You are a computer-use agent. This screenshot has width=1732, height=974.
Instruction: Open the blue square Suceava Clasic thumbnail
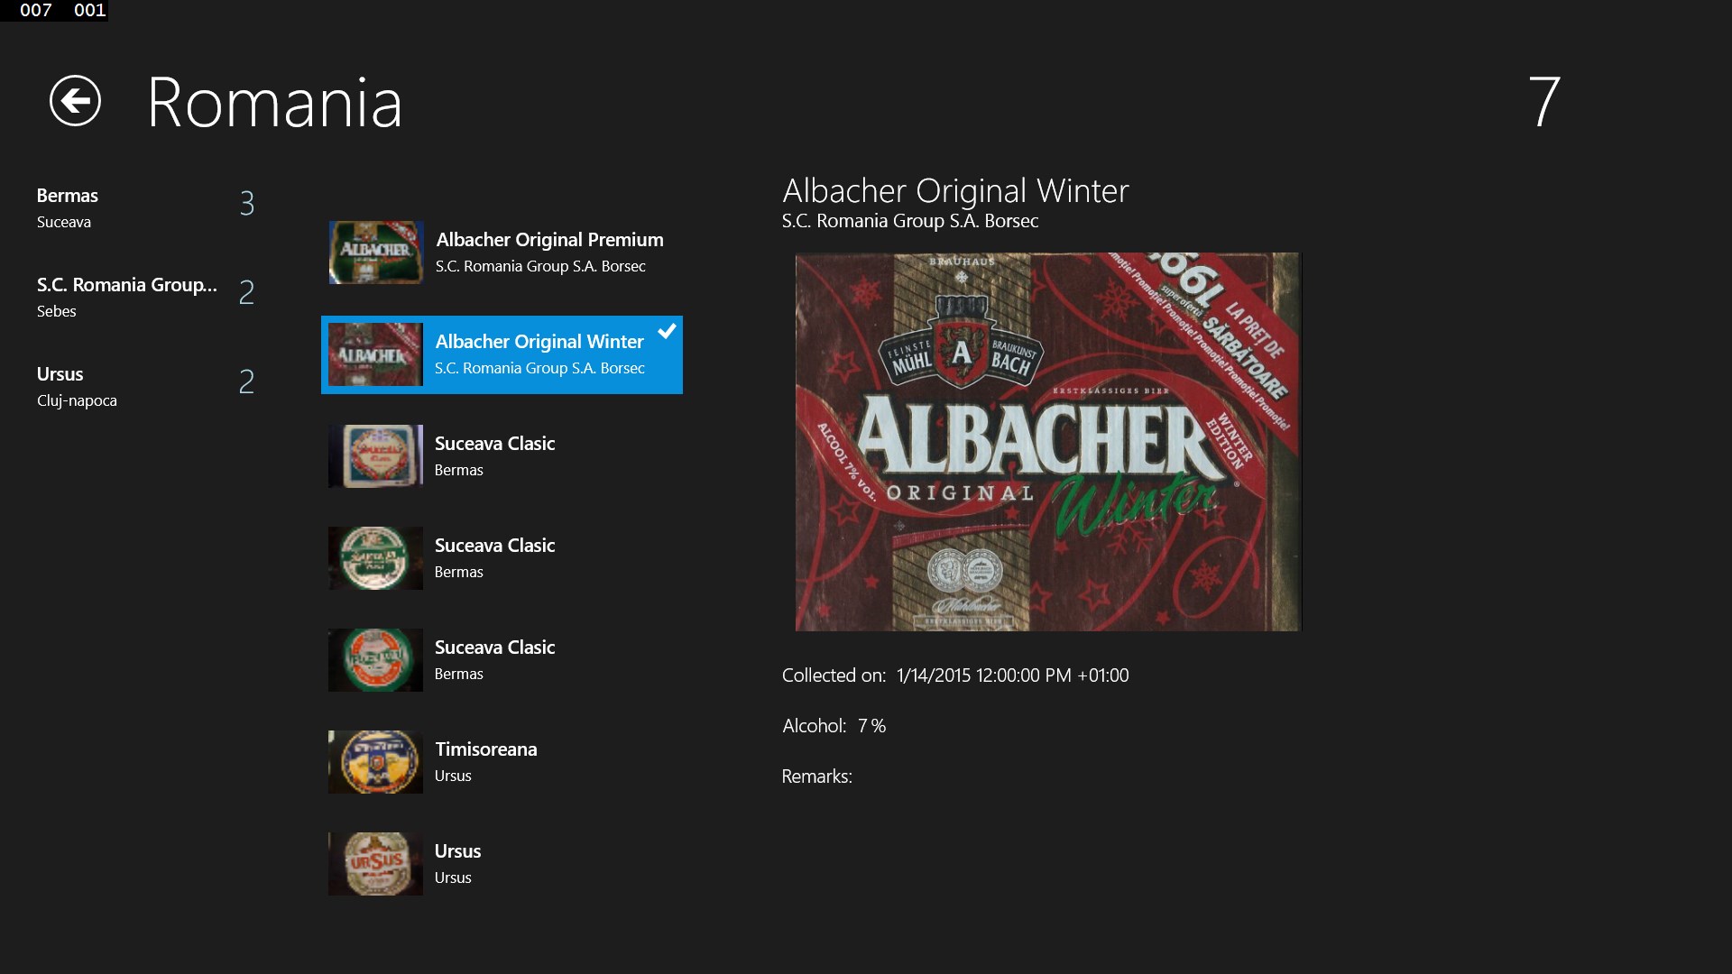(375, 456)
